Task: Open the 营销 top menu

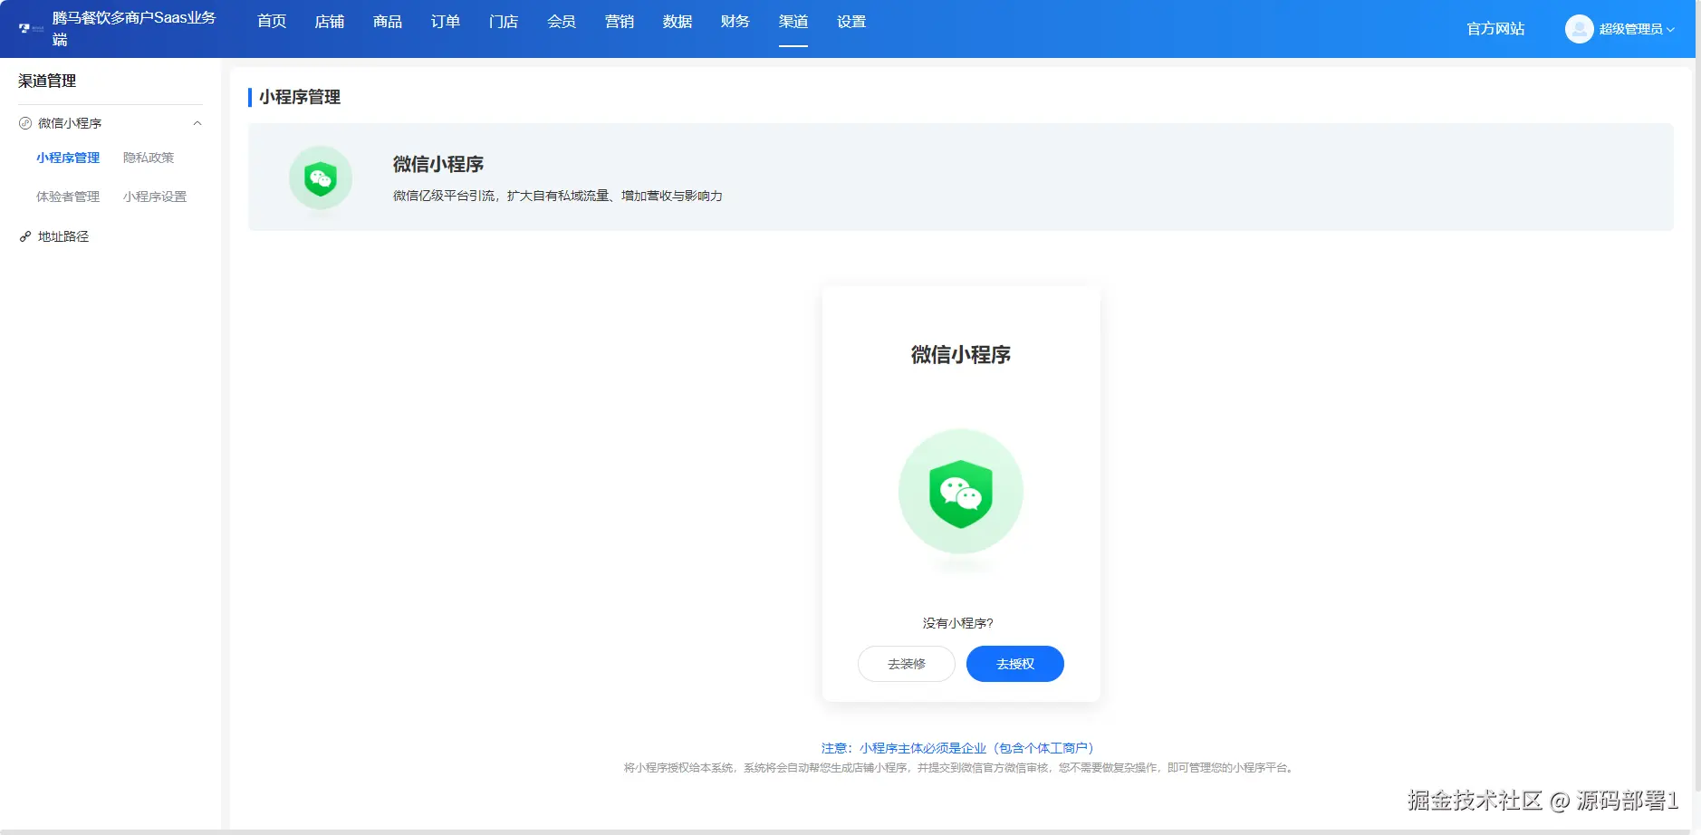Action: point(620,22)
